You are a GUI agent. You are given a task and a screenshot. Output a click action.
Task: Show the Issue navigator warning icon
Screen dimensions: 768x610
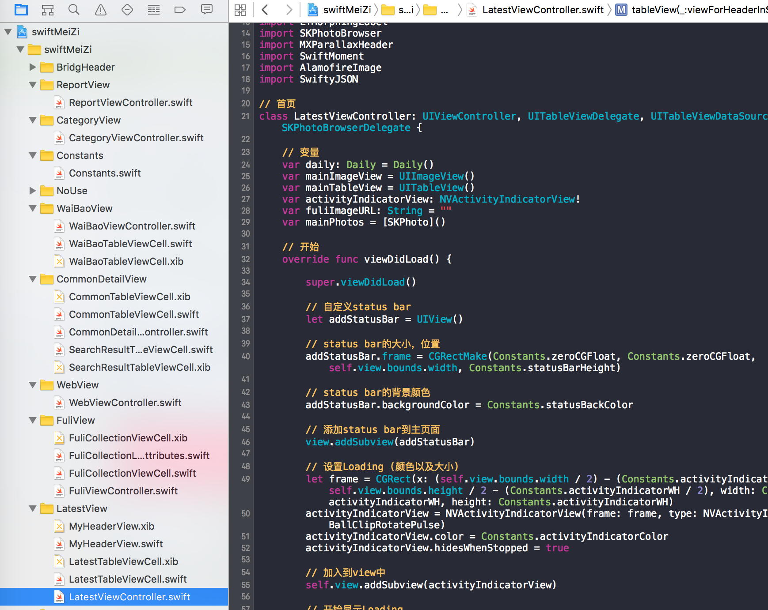tap(101, 9)
